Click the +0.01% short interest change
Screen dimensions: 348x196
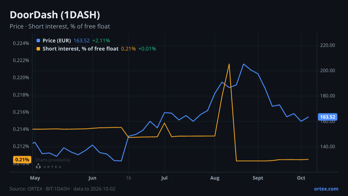coord(147,49)
